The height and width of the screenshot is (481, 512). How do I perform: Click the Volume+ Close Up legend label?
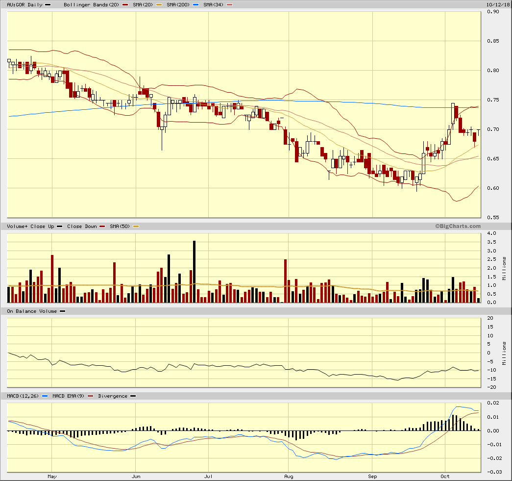point(30,226)
